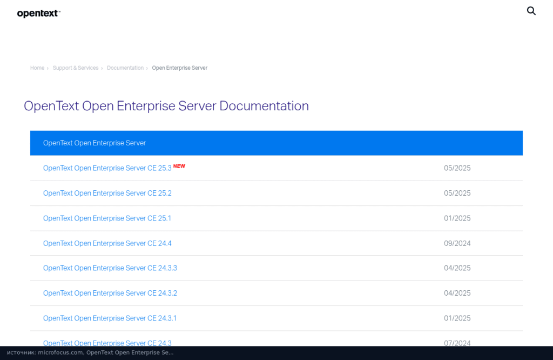Click the 04/2025 date in CE 24.3.3 row
Viewport: 553px width, 360px height.
pos(457,268)
